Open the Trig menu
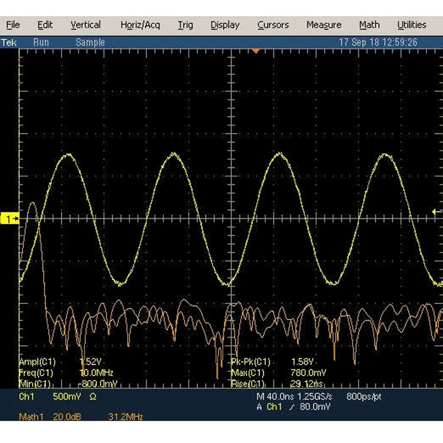The image size is (443, 443). pyautogui.click(x=186, y=25)
